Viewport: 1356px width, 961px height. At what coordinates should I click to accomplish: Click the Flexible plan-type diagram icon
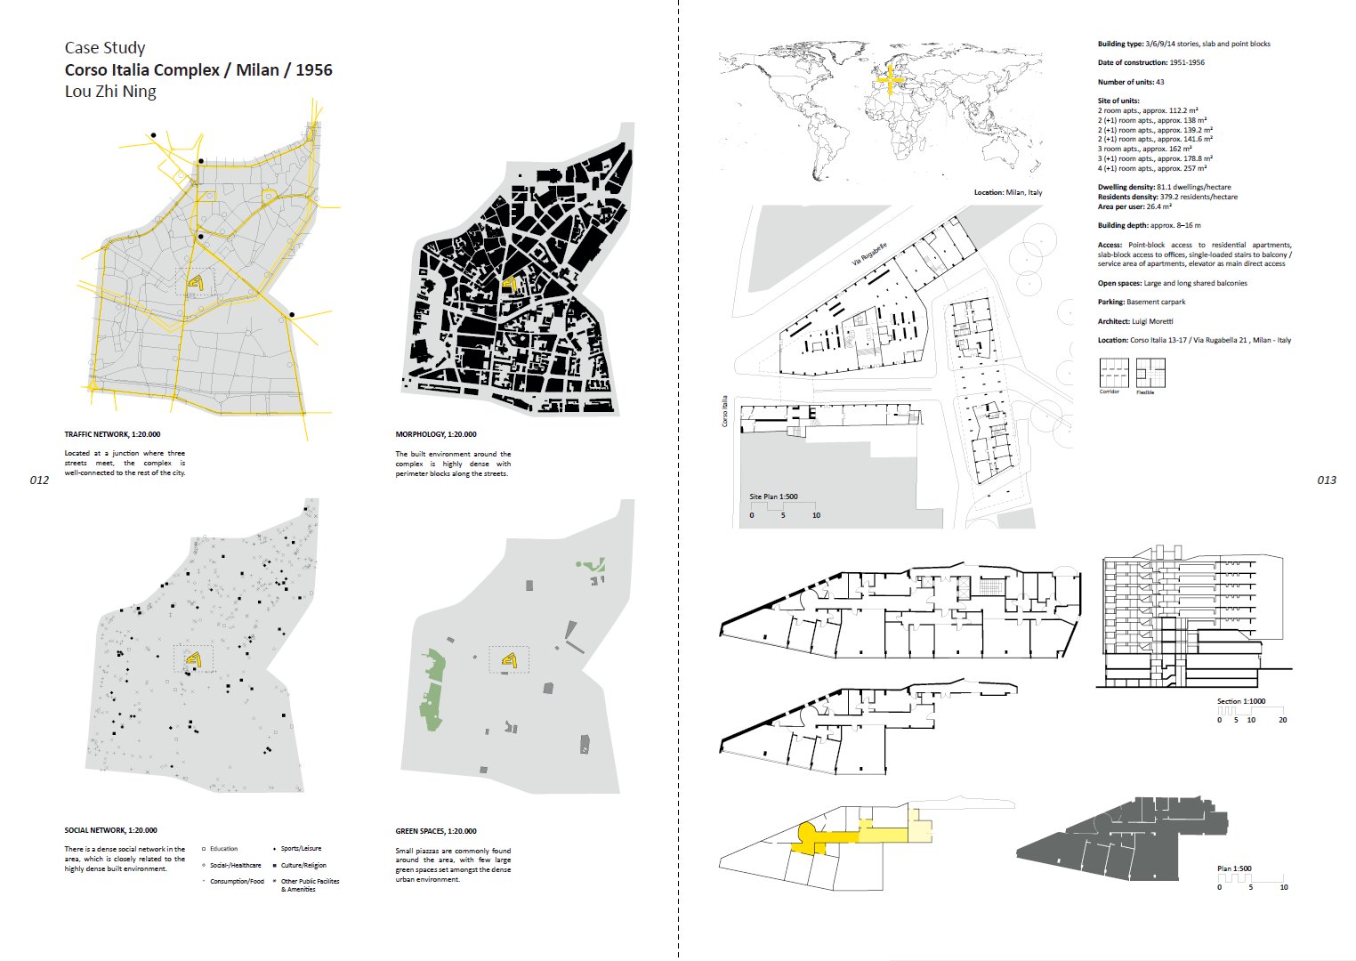tap(1150, 373)
